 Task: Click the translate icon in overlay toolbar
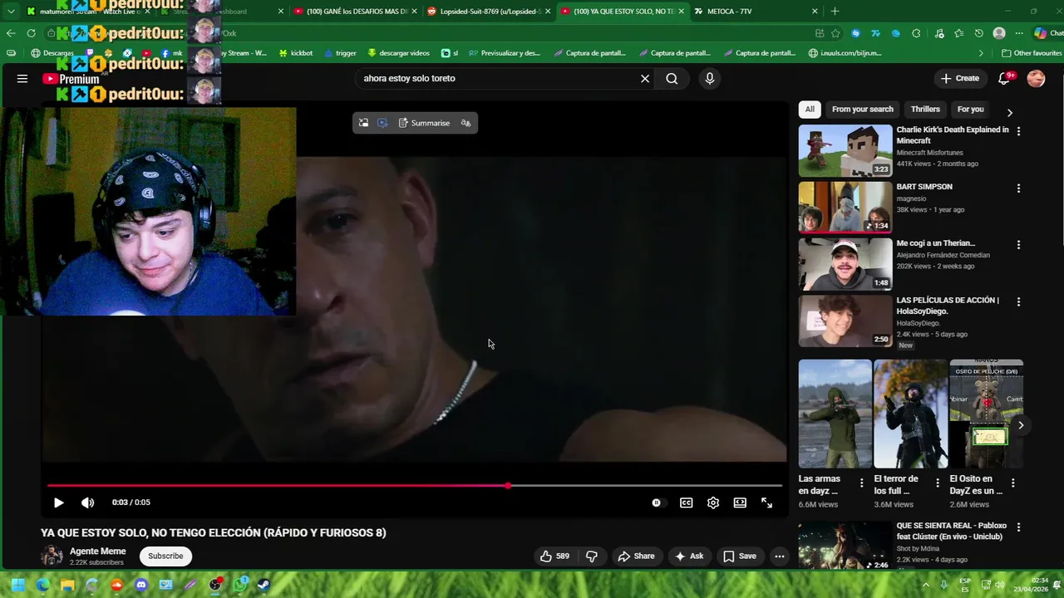coord(465,123)
